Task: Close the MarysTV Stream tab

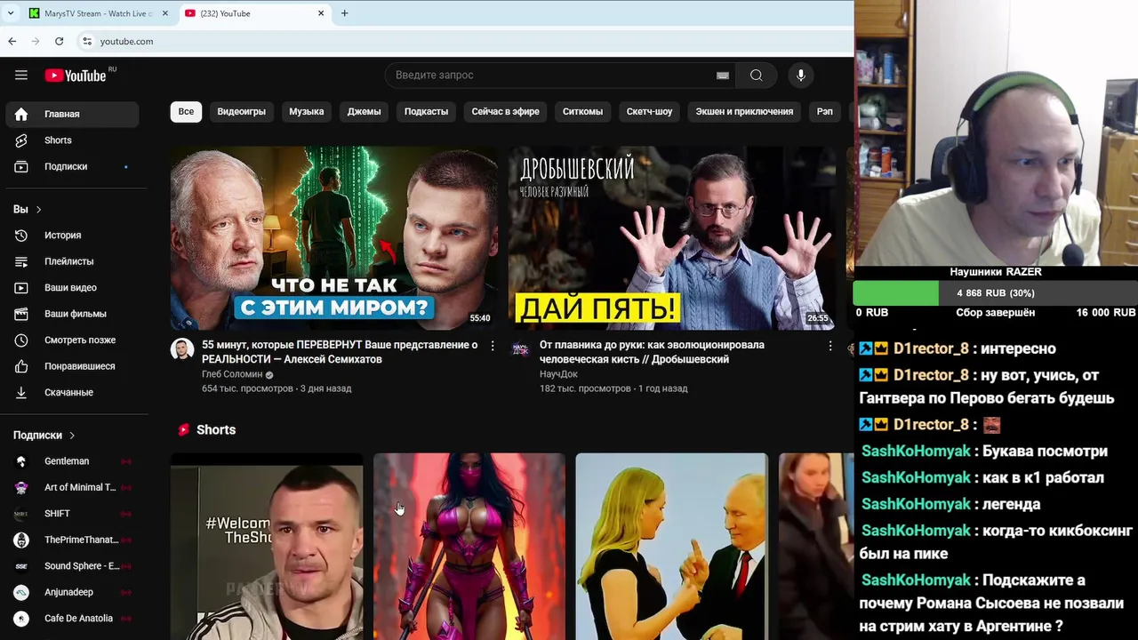Action: [165, 13]
